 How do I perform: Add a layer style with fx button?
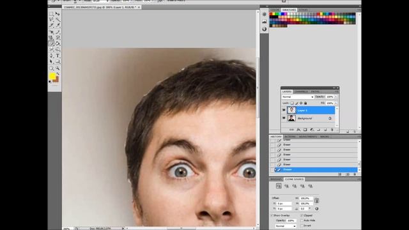[298, 130]
